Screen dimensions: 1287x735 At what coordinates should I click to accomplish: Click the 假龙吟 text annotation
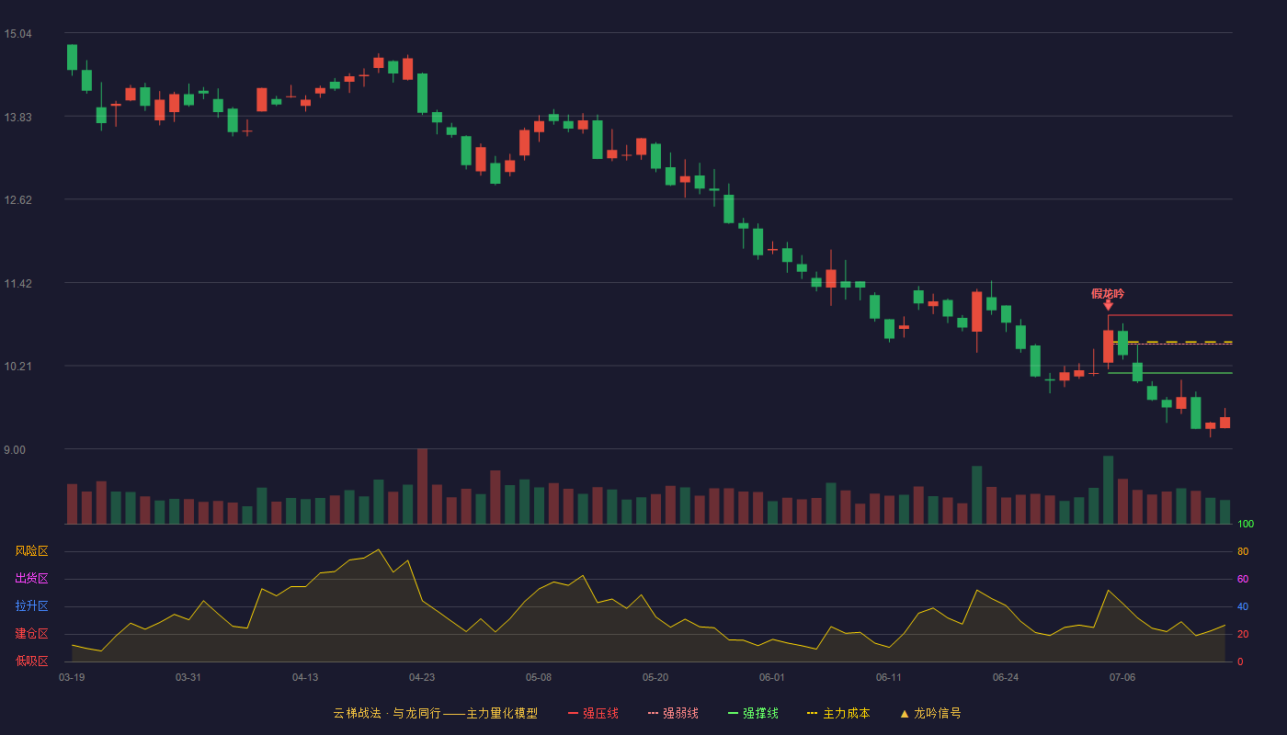pyautogui.click(x=1108, y=293)
